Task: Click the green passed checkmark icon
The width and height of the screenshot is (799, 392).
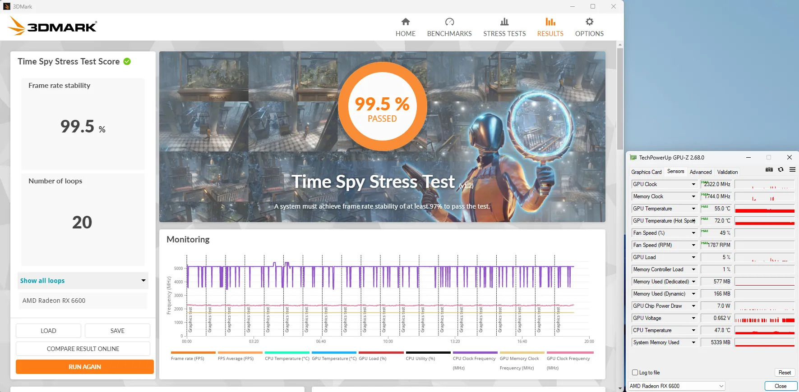Action: click(127, 61)
